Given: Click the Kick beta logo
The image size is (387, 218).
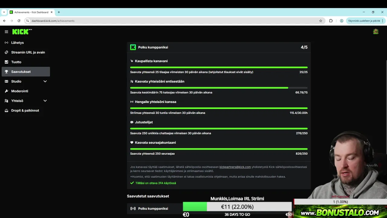Looking at the screenshot, I should (22, 31).
